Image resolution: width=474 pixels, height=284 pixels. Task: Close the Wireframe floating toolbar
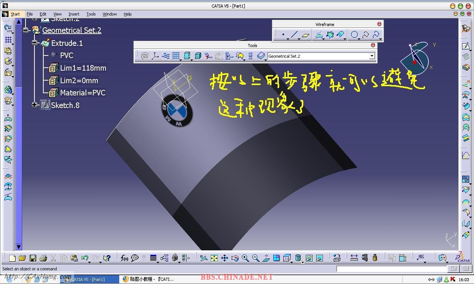pyautogui.click(x=379, y=24)
